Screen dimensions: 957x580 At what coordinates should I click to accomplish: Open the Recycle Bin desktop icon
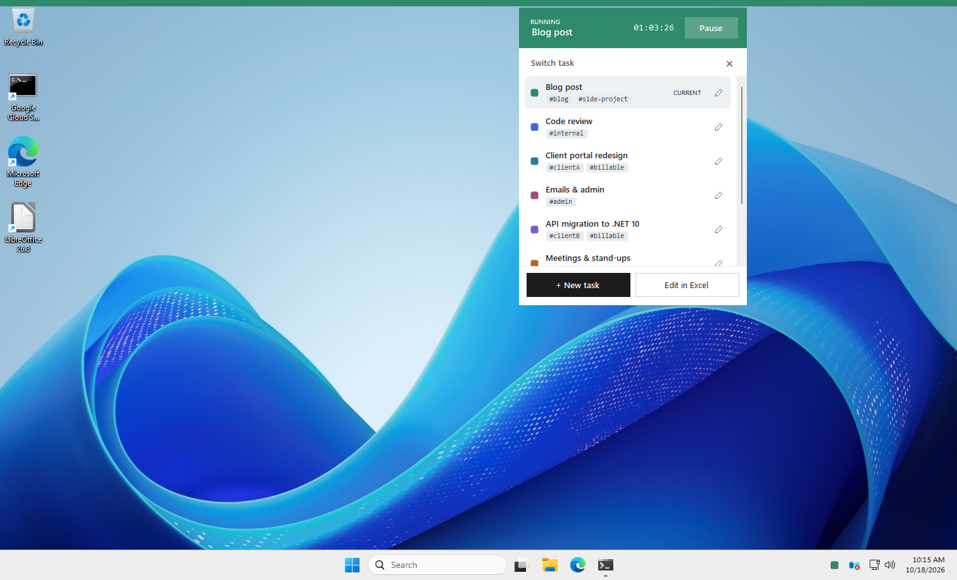point(23,28)
